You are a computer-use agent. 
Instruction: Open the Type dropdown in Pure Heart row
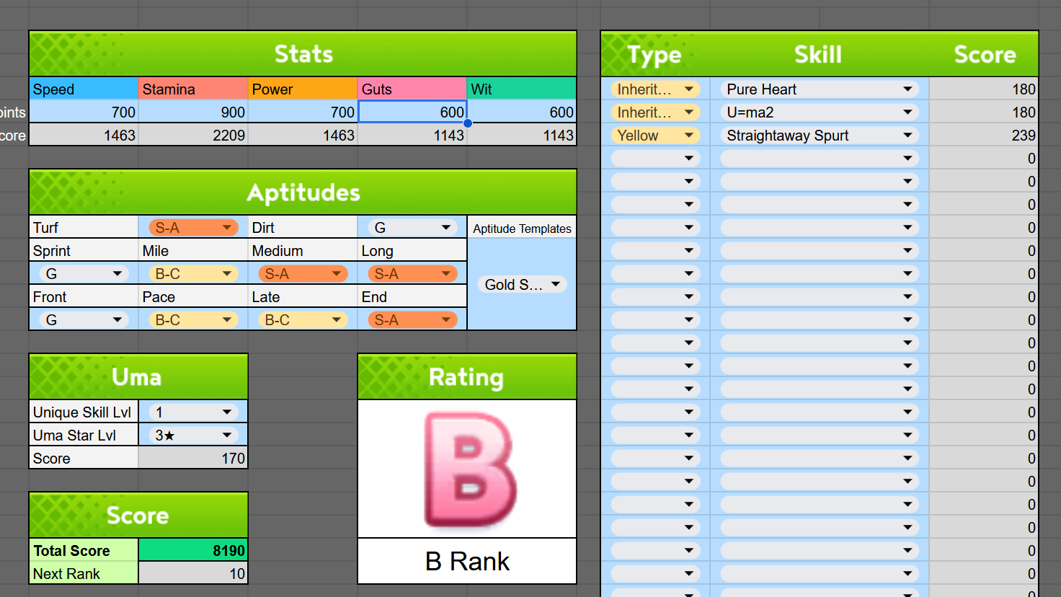point(655,89)
